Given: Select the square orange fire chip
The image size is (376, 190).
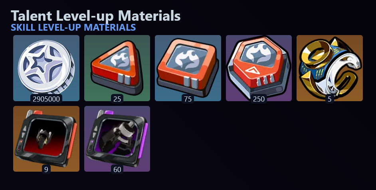Looking at the screenshot, I should click(x=188, y=68).
